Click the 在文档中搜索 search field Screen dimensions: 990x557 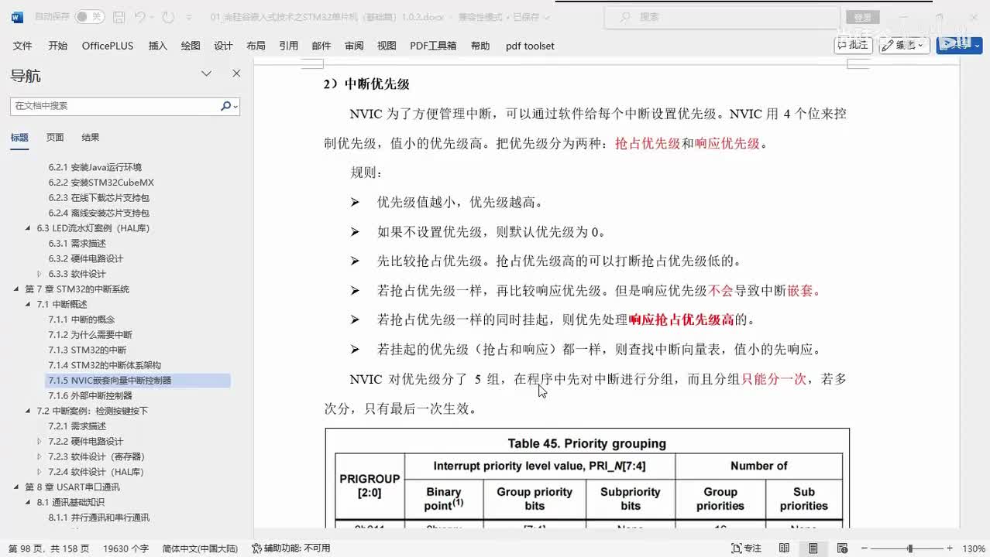pyautogui.click(x=115, y=105)
